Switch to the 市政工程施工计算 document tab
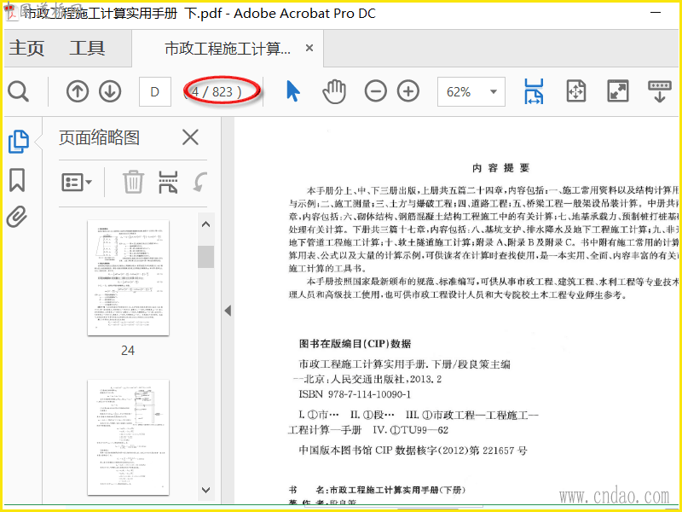 coord(228,49)
